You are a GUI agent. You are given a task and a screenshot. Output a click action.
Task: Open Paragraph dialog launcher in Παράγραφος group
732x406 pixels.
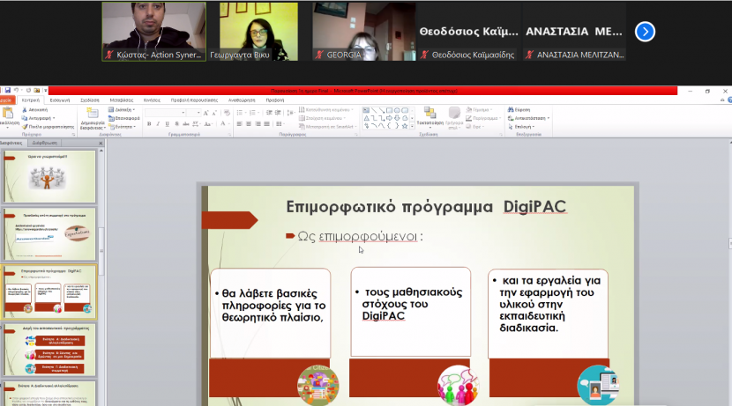coord(355,135)
